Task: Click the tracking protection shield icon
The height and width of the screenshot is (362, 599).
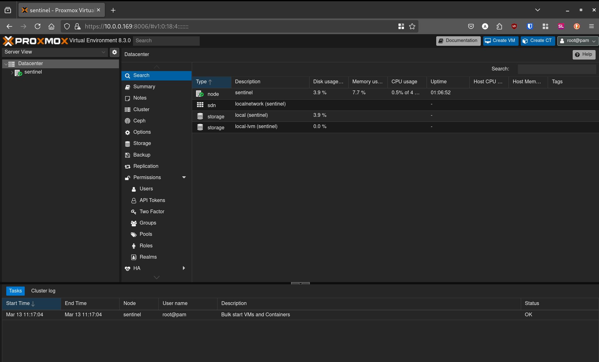Action: pos(67,26)
